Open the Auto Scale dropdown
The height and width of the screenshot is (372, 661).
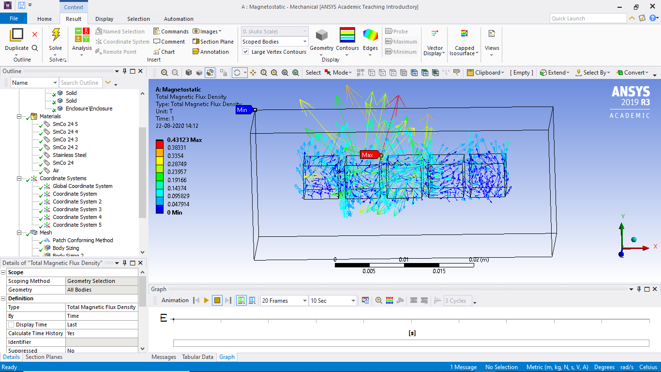pyautogui.click(x=274, y=31)
